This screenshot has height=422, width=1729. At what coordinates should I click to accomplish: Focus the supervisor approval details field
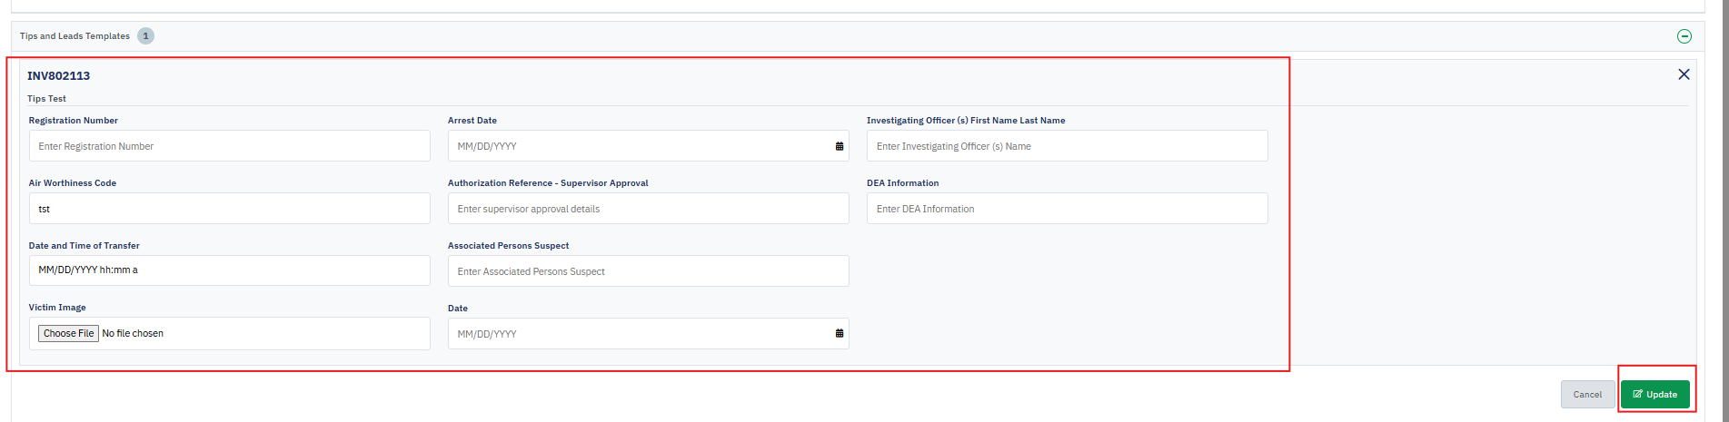tap(648, 209)
